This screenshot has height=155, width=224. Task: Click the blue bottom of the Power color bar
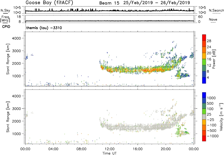[204, 80]
